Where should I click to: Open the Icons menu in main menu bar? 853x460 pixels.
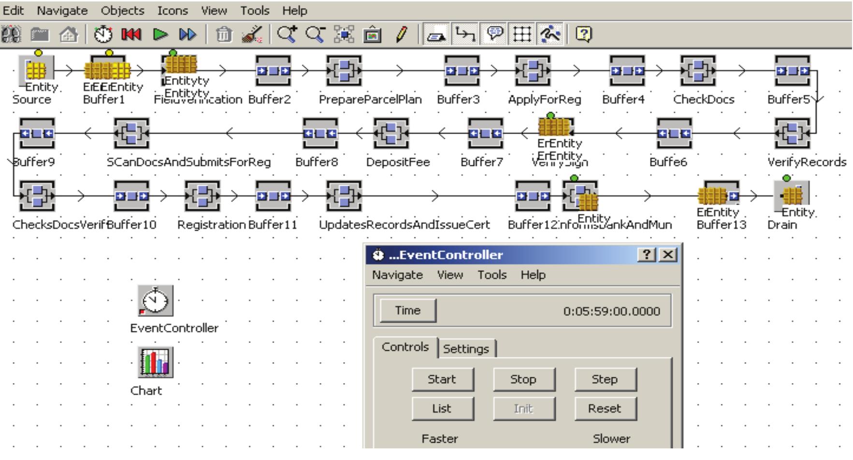coord(173,10)
